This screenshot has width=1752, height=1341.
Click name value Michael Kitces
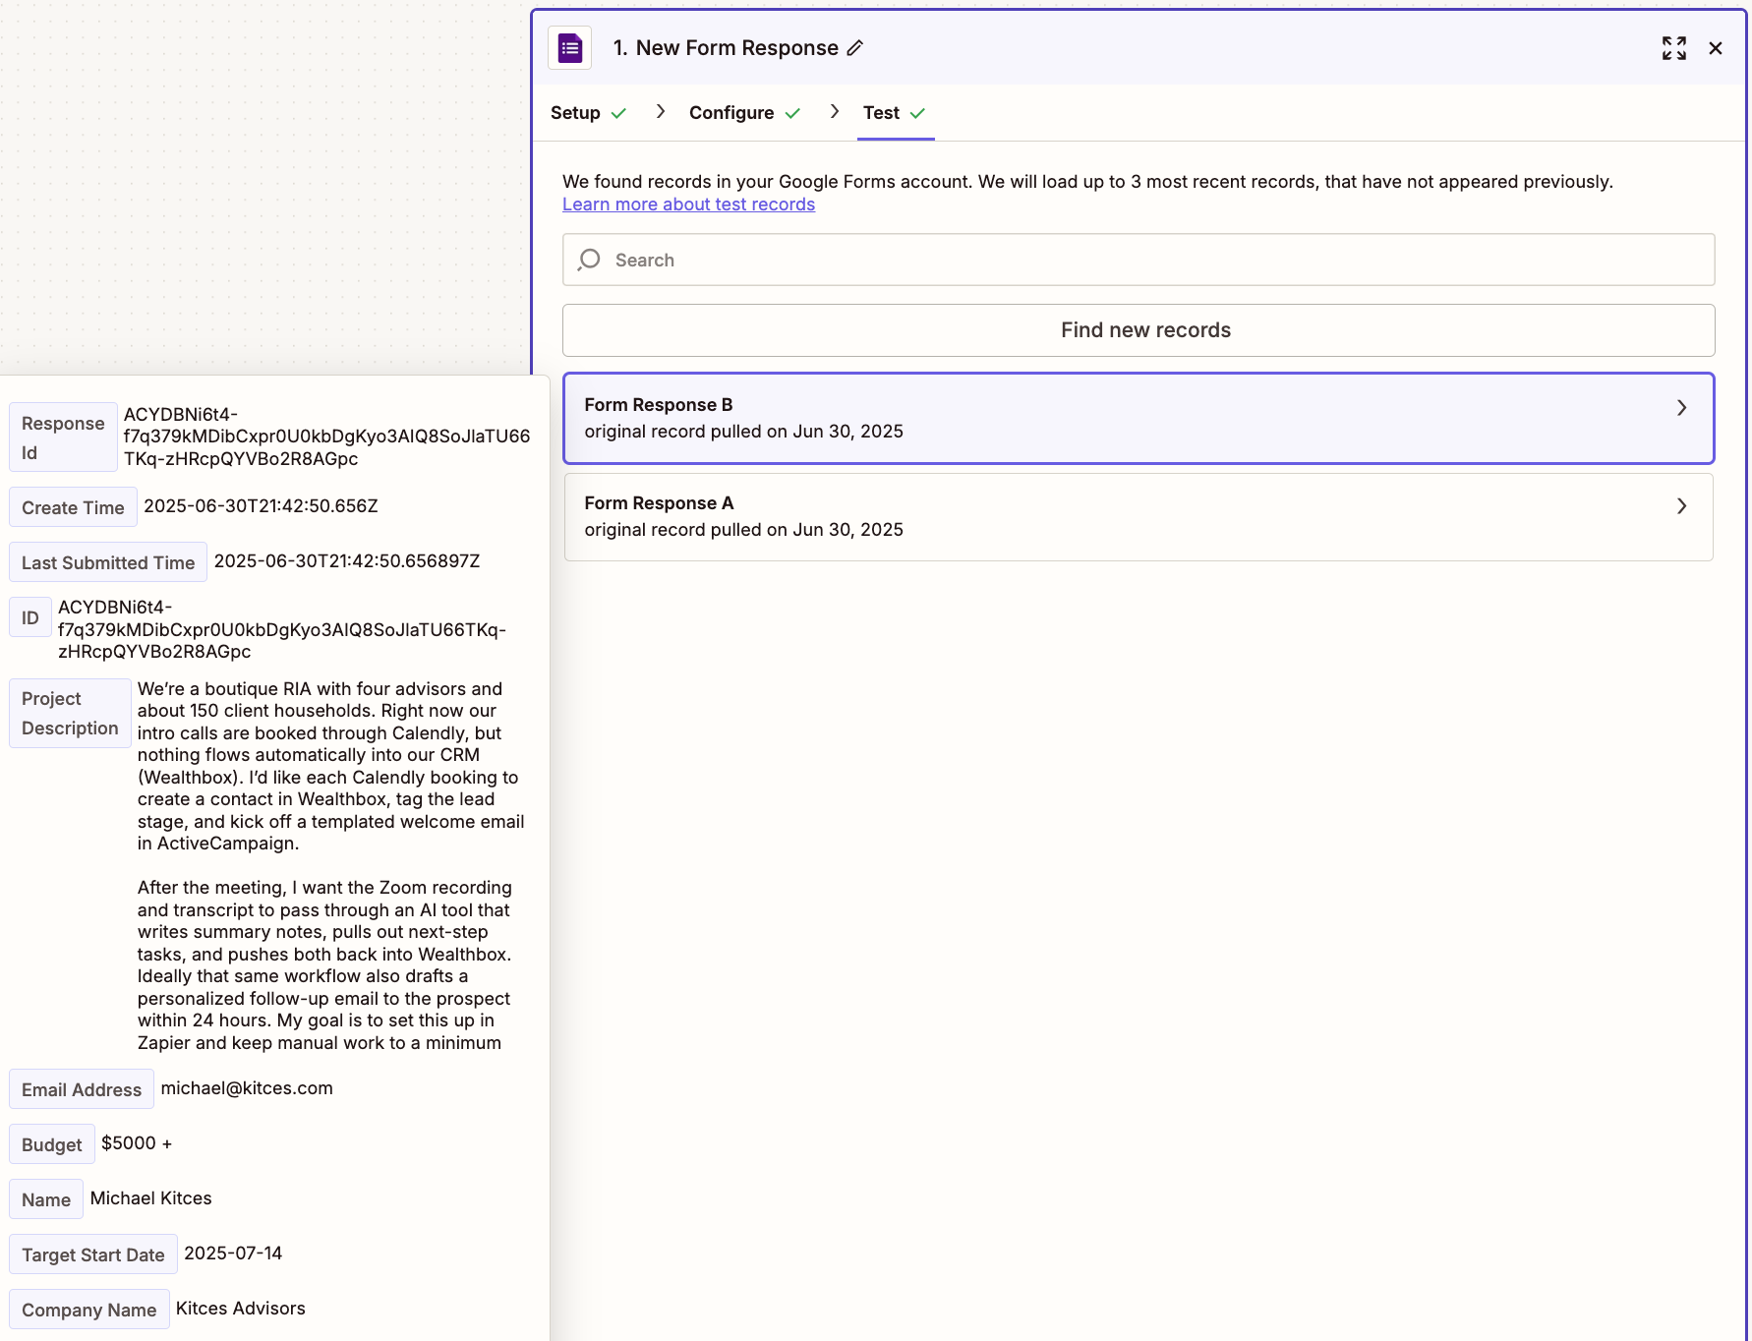pos(150,1198)
